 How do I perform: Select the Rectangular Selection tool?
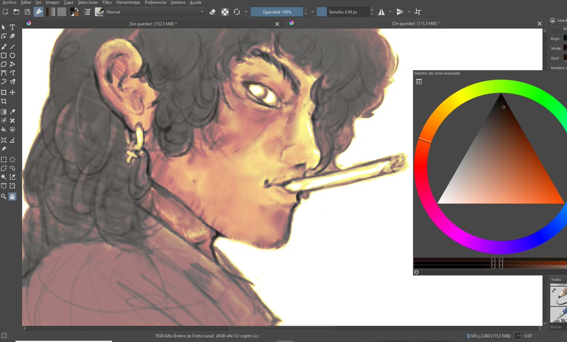pyautogui.click(x=4, y=159)
